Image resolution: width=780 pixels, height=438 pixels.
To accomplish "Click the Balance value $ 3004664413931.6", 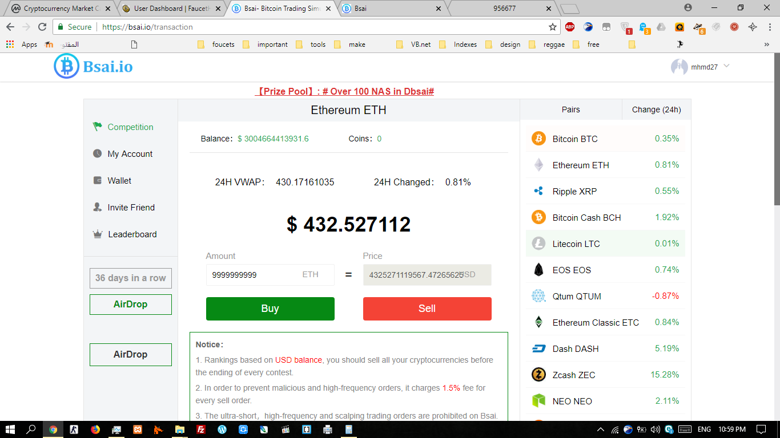I will (x=273, y=139).
